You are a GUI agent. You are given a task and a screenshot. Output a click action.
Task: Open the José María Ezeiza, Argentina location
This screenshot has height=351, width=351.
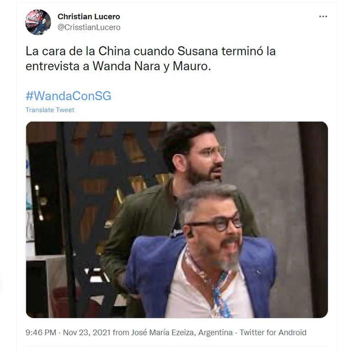click(182, 332)
